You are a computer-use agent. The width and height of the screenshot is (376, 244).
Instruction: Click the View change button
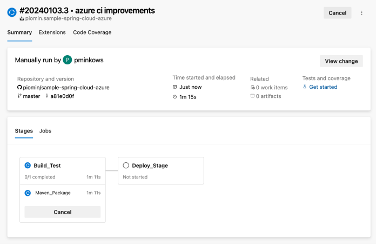341,61
